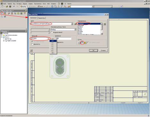Screen dimensions: 150x117
Task: Select the Base View tool in drawing views panel
Action: tap(2, 13)
